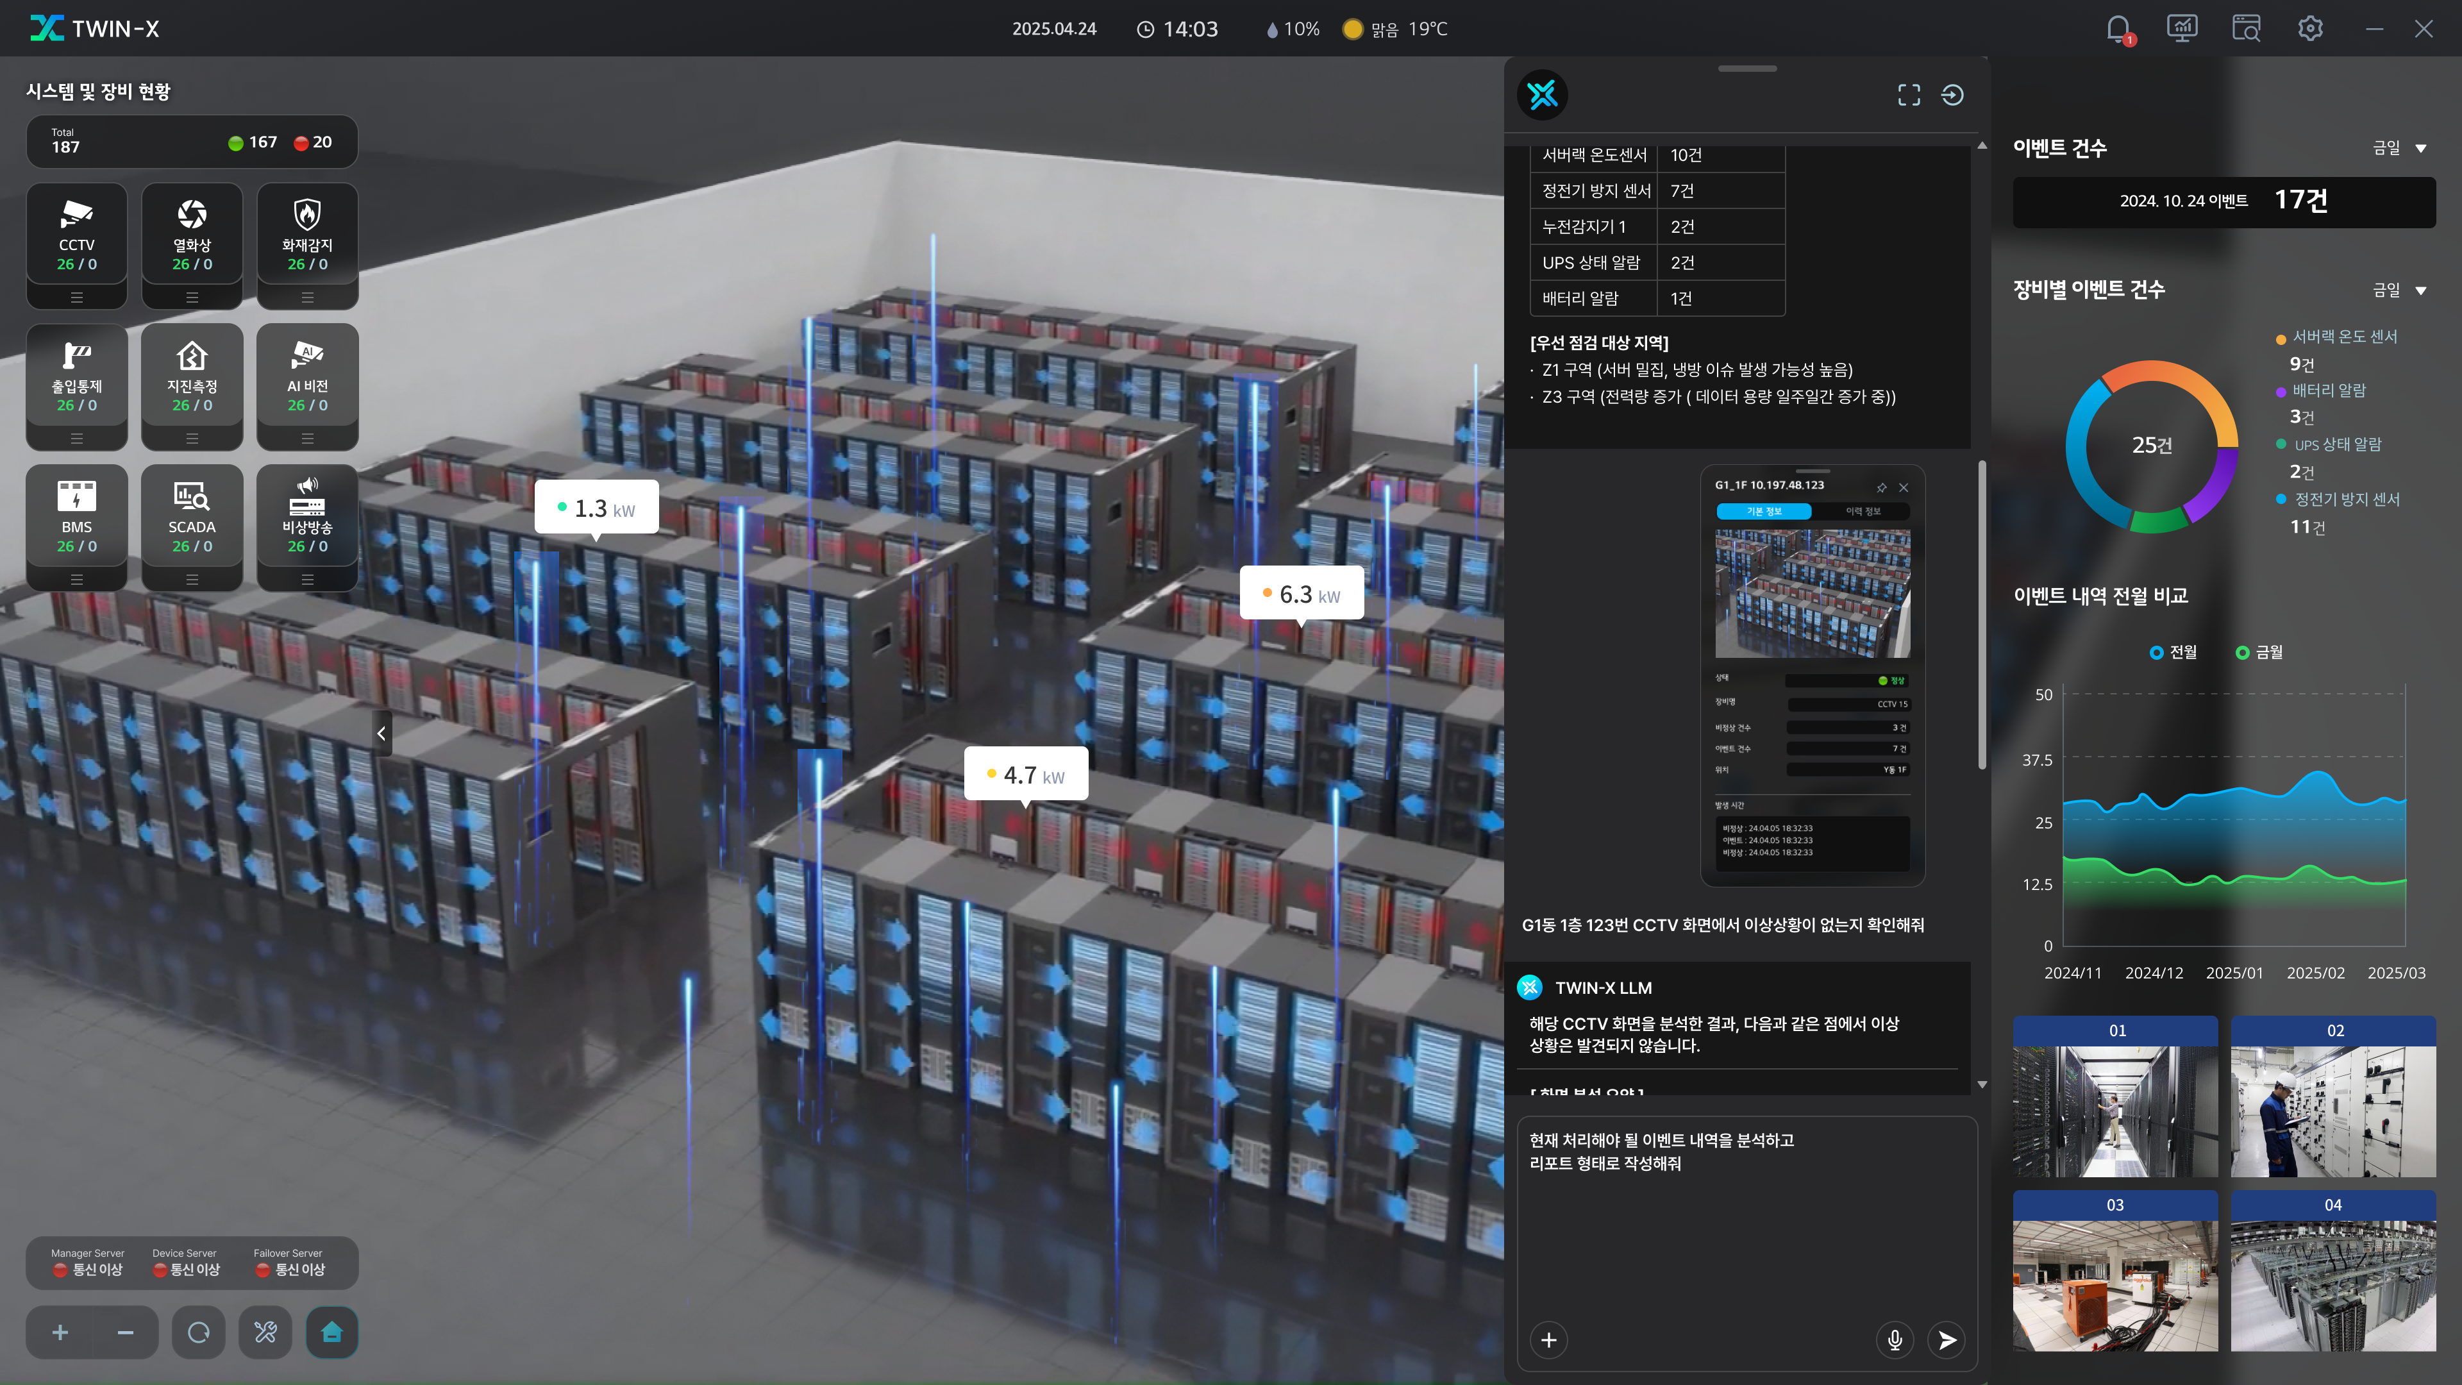The width and height of the screenshot is (2462, 1385).
Task: Select the BMS tile
Action: point(76,516)
